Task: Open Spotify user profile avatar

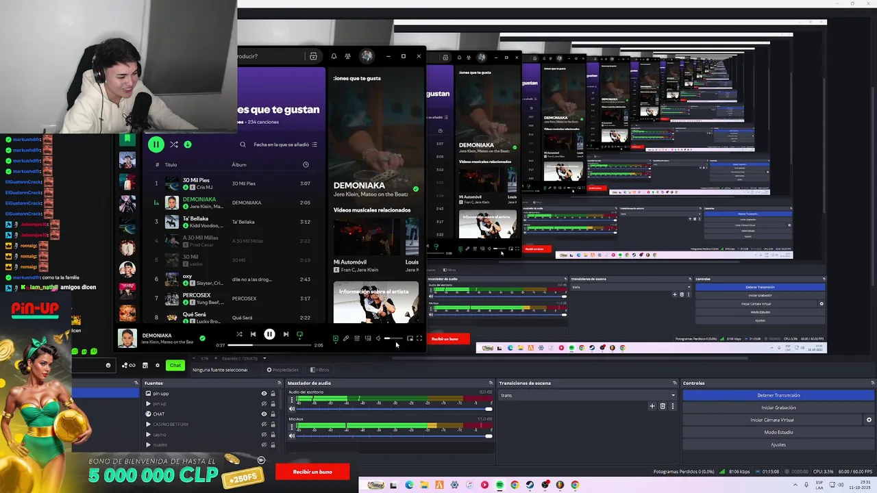Action: (367, 56)
